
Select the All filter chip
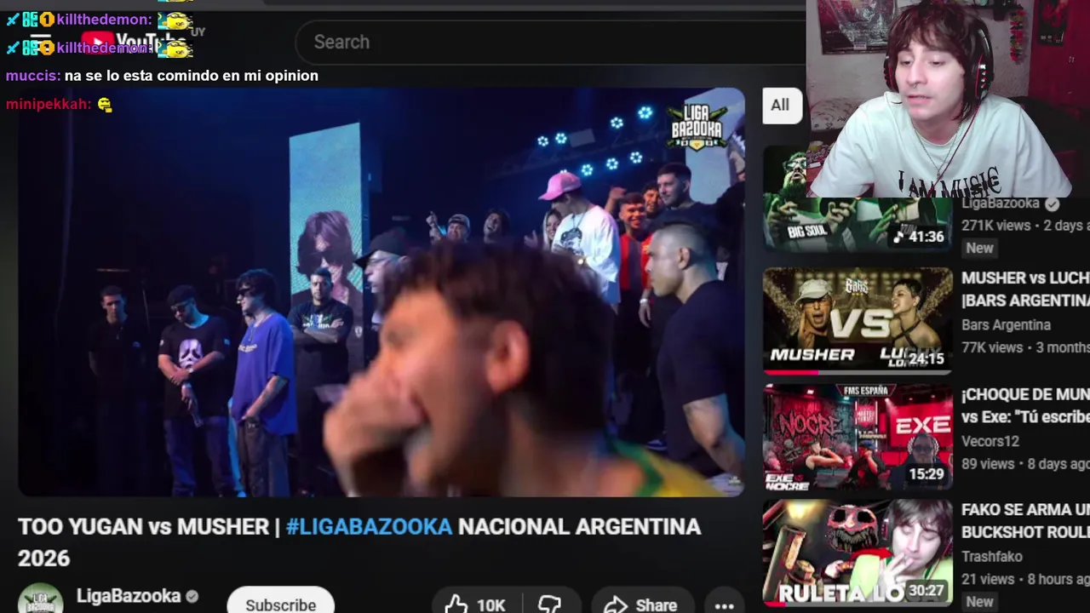[780, 106]
